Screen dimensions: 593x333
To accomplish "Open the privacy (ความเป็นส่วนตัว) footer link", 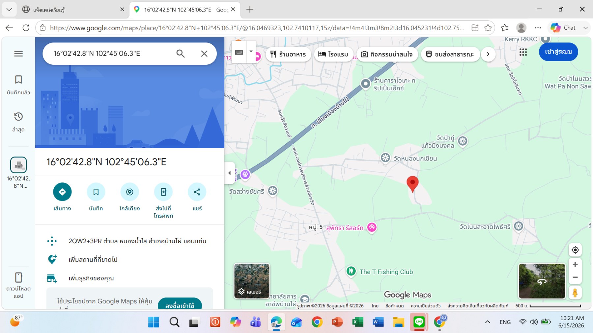I will (x=425, y=306).
